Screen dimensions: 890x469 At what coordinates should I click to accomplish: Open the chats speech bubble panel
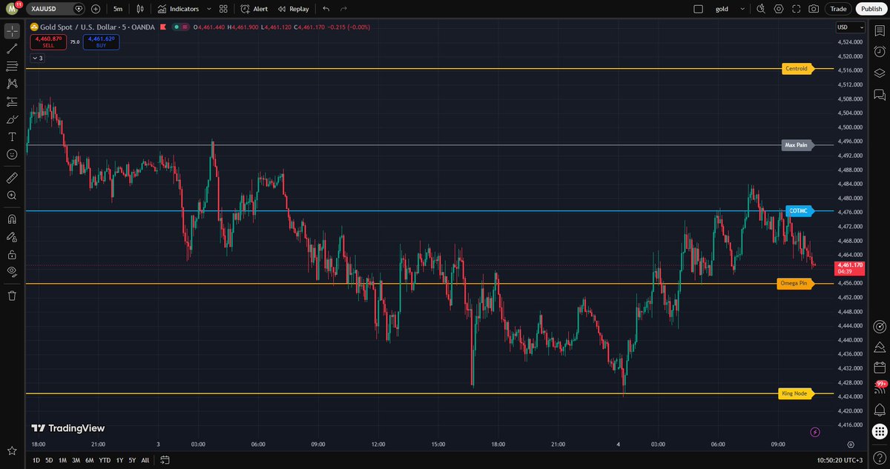click(x=880, y=94)
